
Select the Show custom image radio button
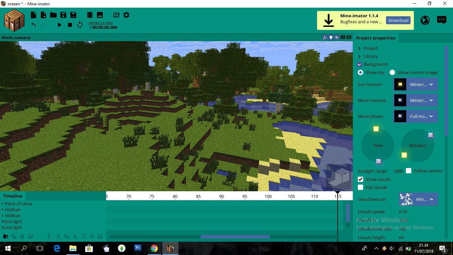click(x=392, y=72)
